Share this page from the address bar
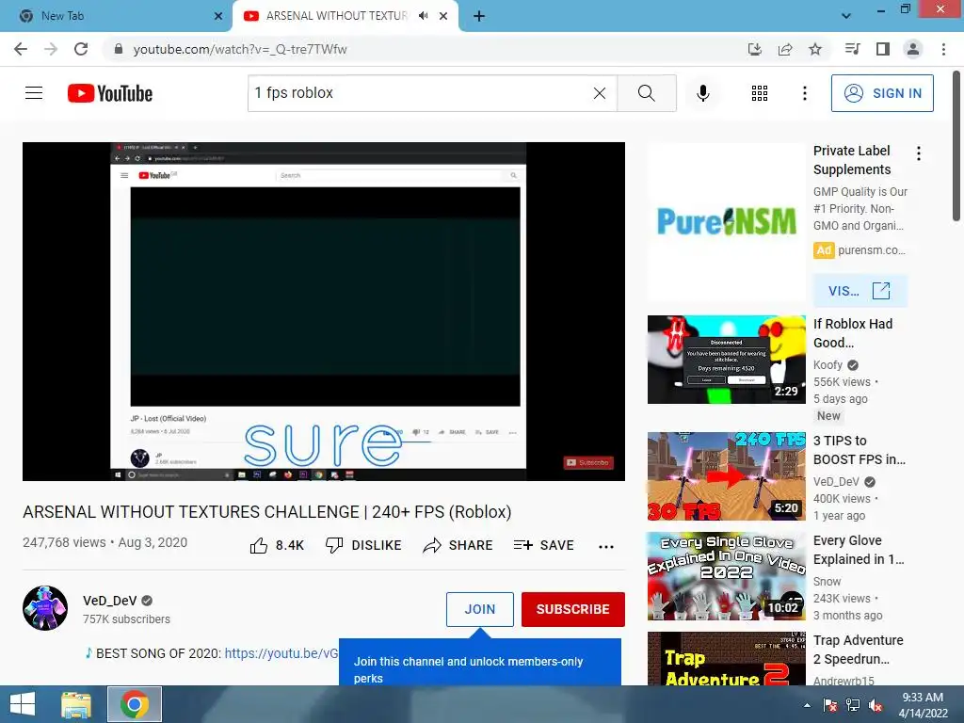This screenshot has height=723, width=964. [784, 49]
